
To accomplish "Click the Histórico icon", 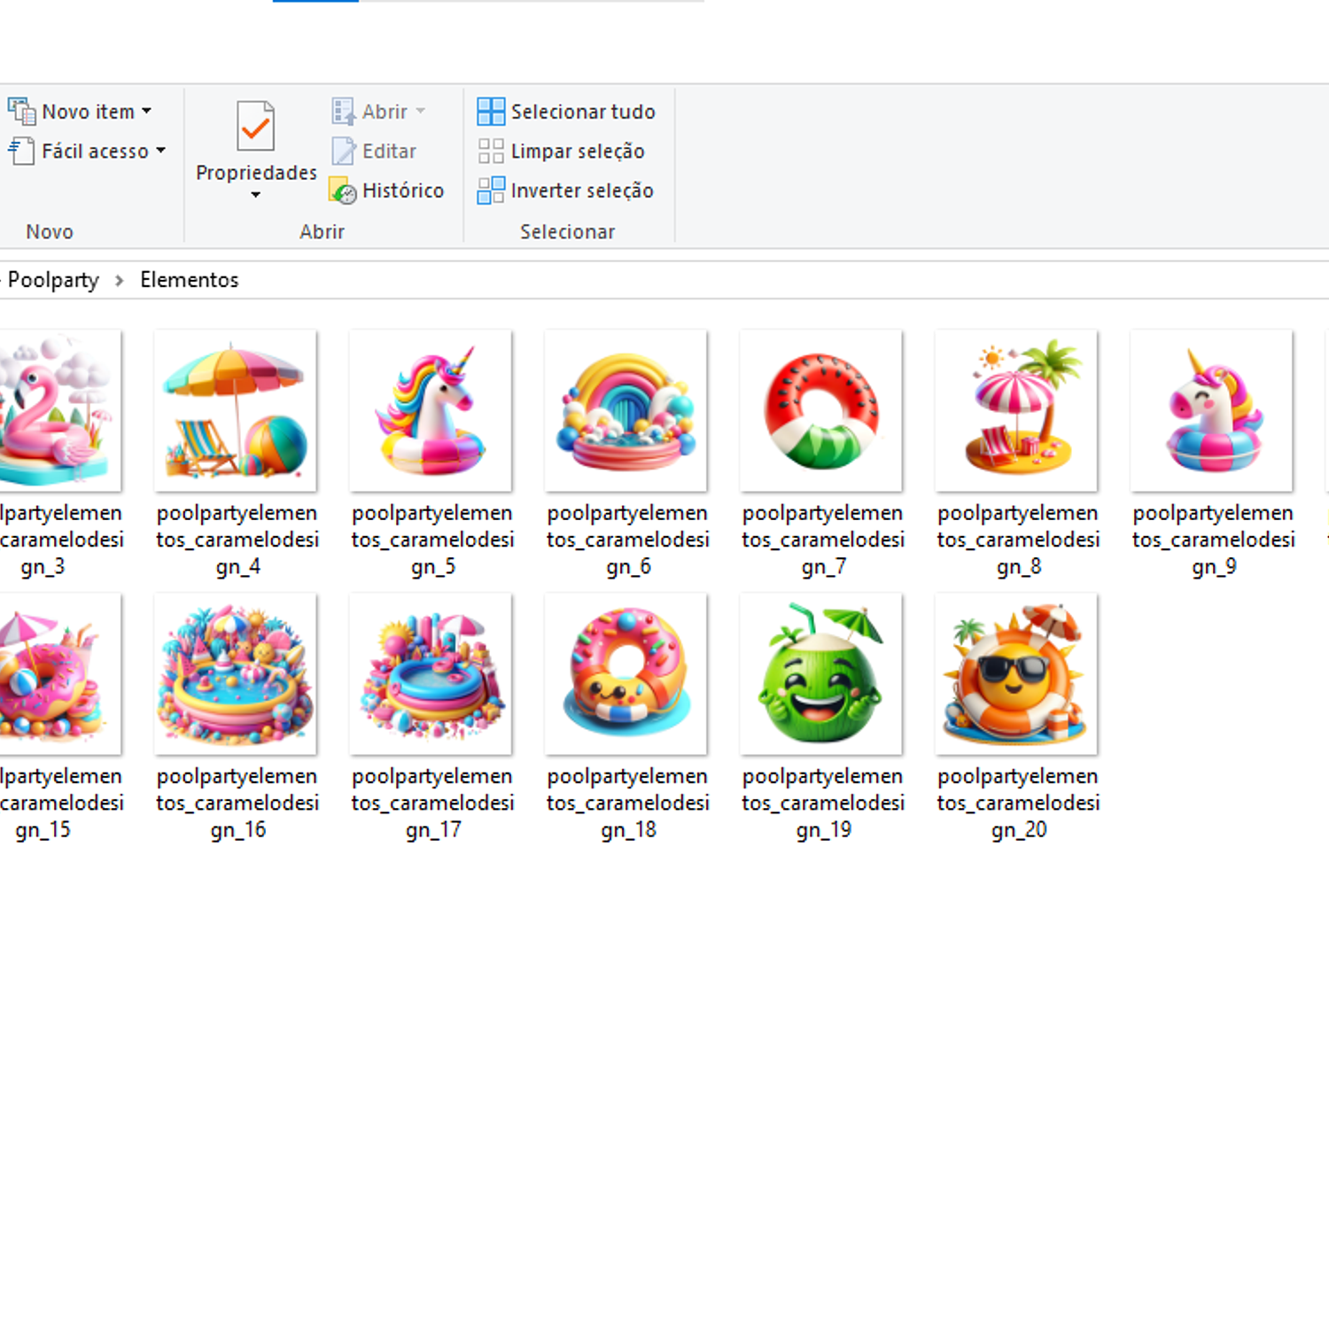I will coord(343,190).
